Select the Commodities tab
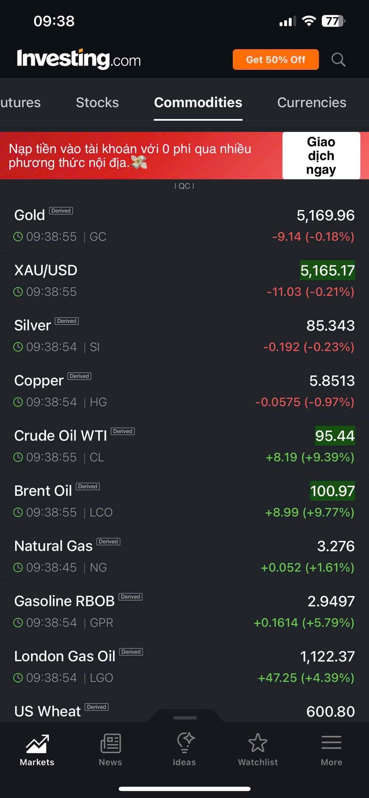This screenshot has width=369, height=798. (x=198, y=103)
